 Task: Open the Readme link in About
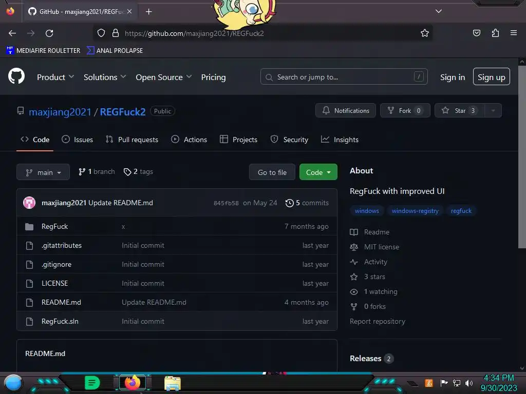(x=370, y=232)
